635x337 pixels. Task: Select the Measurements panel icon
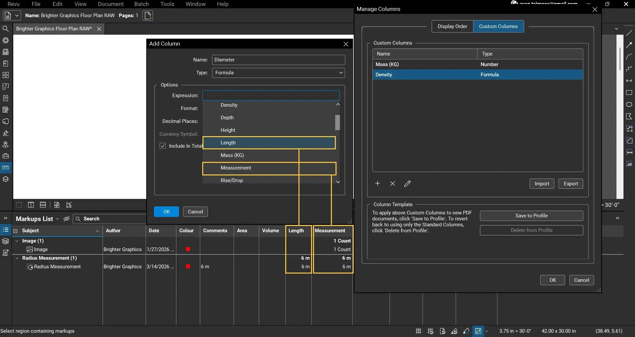[6, 168]
